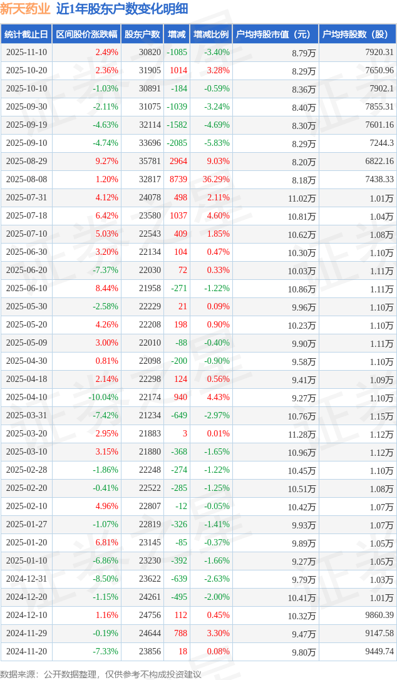Select the 户均持股市值（元）column header
397x680 pixels.
275,34
